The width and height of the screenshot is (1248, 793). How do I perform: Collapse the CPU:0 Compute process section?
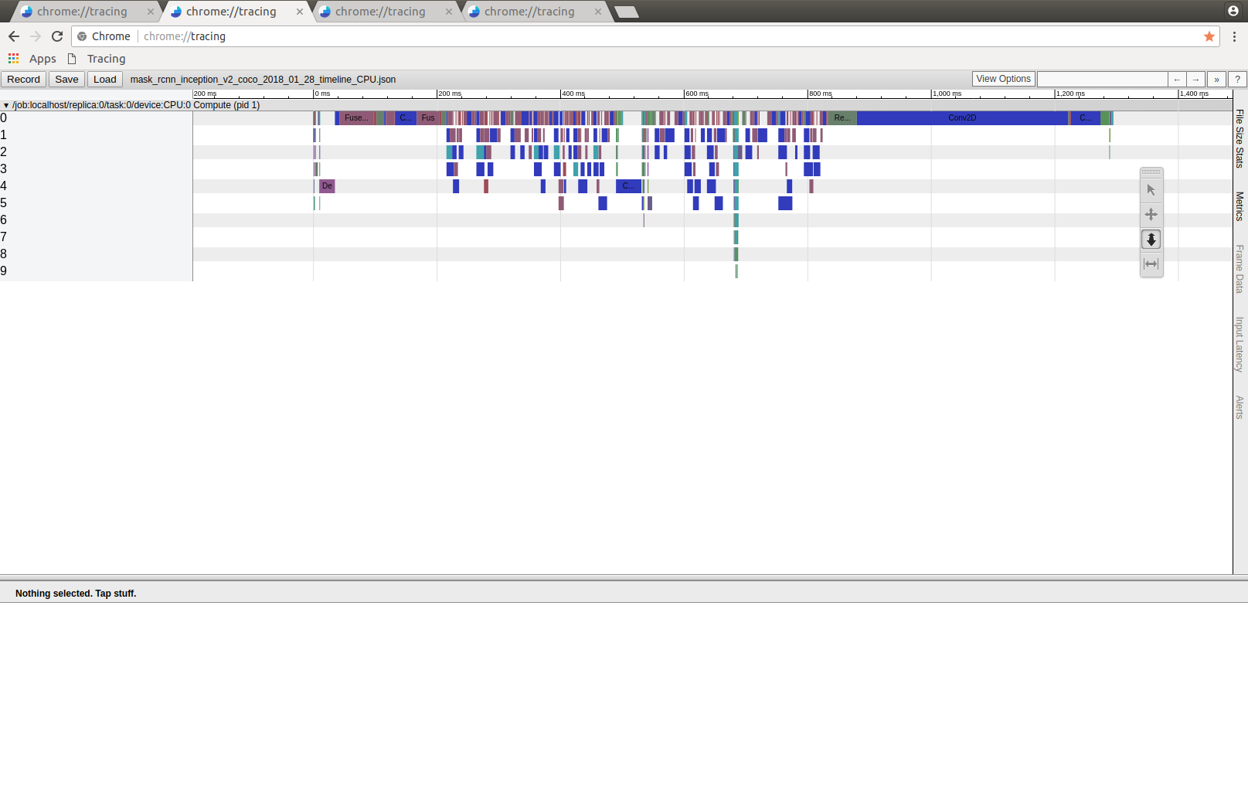coord(6,105)
